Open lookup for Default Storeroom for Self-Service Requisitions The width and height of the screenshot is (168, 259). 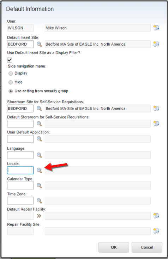coord(39,123)
